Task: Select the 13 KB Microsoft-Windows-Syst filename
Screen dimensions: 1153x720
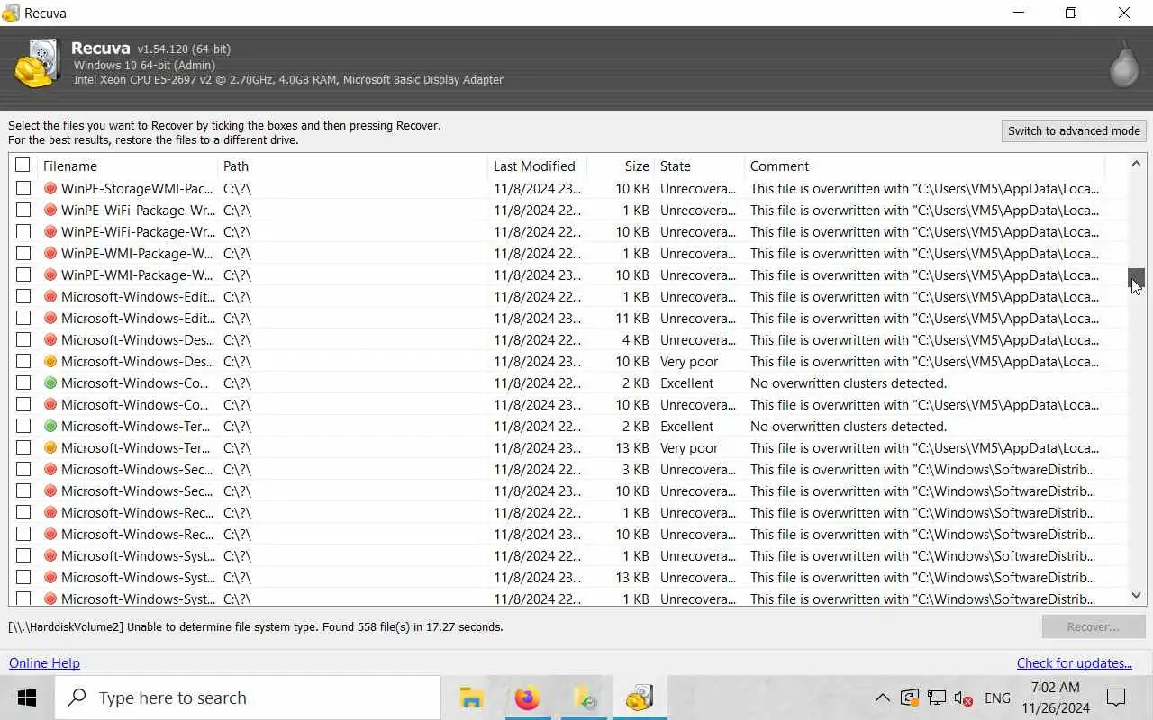Action: (x=138, y=578)
